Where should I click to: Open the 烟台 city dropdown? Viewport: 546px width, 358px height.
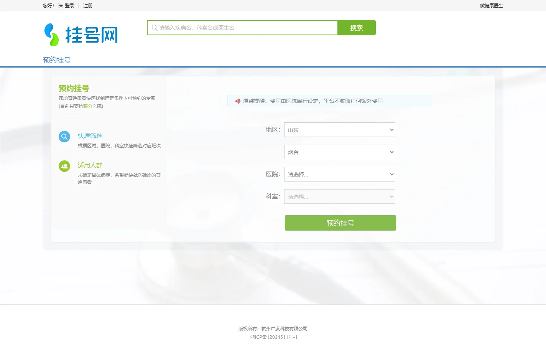[340, 152]
